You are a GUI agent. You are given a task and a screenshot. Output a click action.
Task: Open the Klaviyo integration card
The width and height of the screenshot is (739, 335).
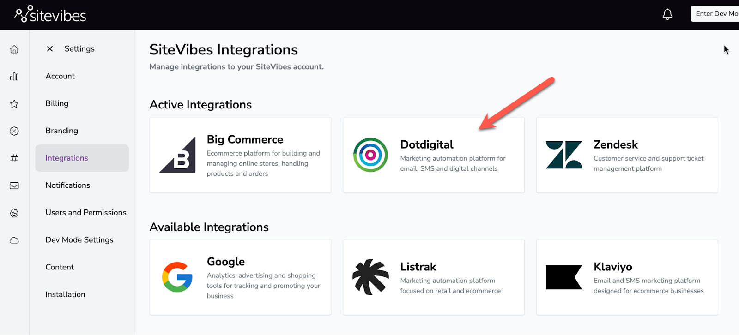[627, 277]
